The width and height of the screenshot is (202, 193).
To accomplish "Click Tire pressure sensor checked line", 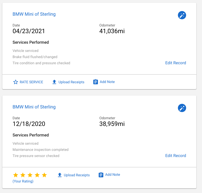I will (36, 156).
